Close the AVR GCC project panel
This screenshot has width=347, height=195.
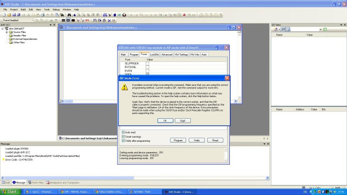(x=54, y=25)
